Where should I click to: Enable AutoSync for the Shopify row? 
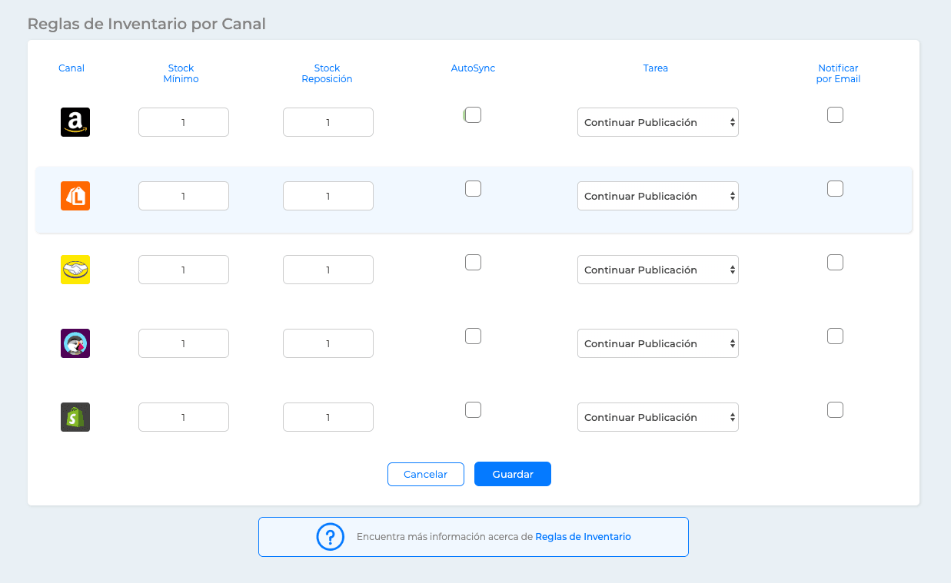click(x=474, y=410)
